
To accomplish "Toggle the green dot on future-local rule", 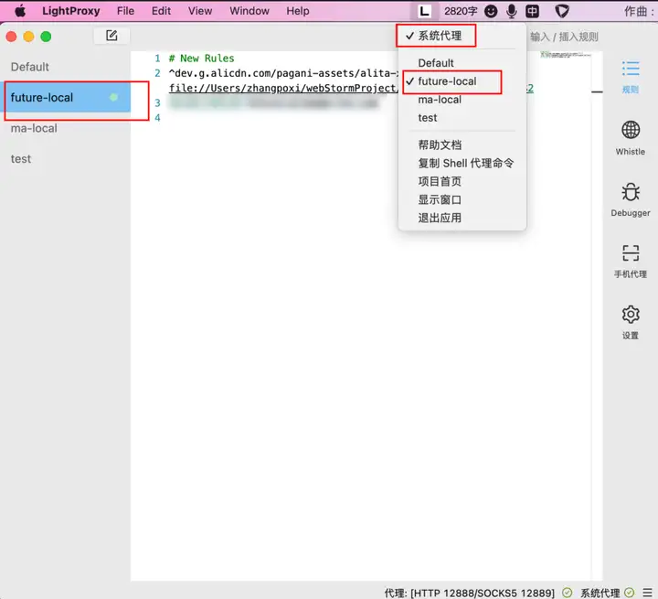I will point(113,98).
